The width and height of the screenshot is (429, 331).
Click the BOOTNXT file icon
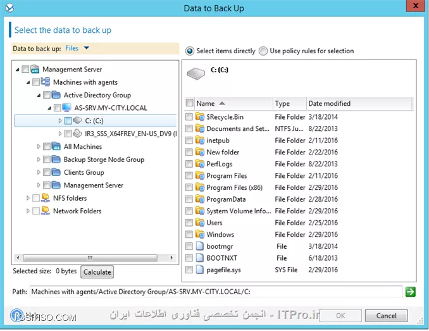click(200, 258)
